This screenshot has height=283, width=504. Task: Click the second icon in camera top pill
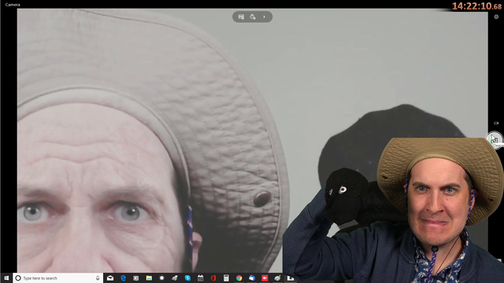253,17
